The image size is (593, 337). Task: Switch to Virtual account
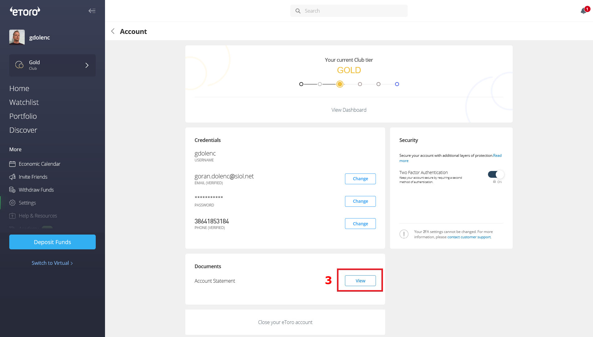[x=52, y=263]
